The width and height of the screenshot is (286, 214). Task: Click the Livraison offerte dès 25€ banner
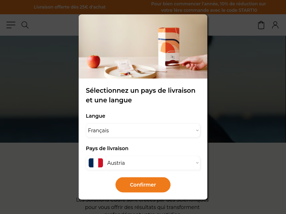(x=70, y=7)
